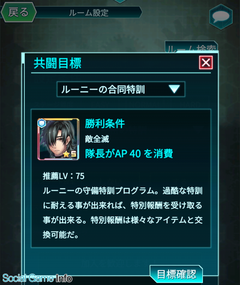Select the ルーム検索 tab
Screen dimensions: 240x285
point(191,46)
